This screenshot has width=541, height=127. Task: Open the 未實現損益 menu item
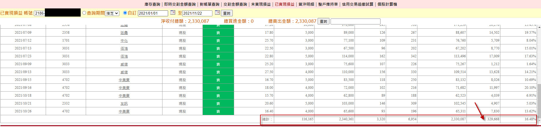tap(261, 4)
